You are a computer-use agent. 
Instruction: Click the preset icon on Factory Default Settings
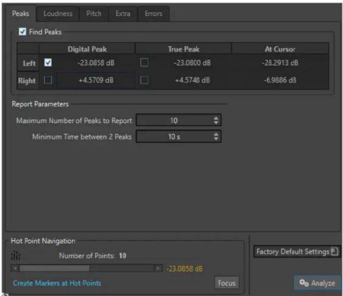[334, 251]
